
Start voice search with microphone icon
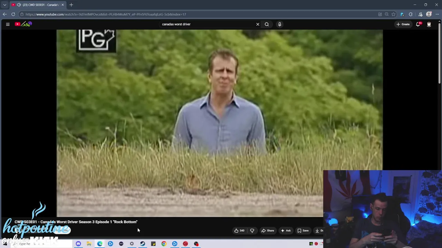pyautogui.click(x=280, y=24)
